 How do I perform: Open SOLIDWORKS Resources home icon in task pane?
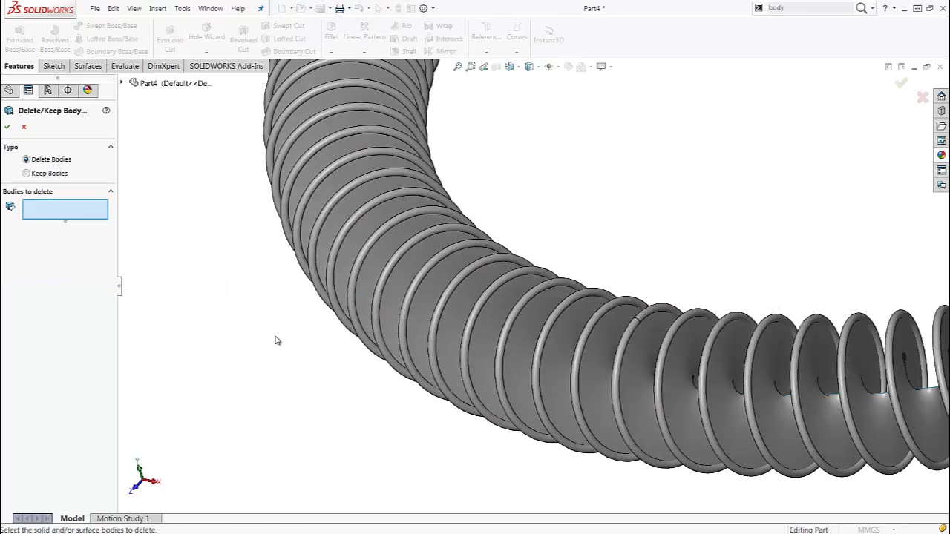(x=941, y=96)
